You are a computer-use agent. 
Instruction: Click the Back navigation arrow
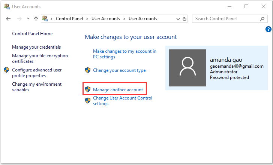pyautogui.click(x=9, y=19)
